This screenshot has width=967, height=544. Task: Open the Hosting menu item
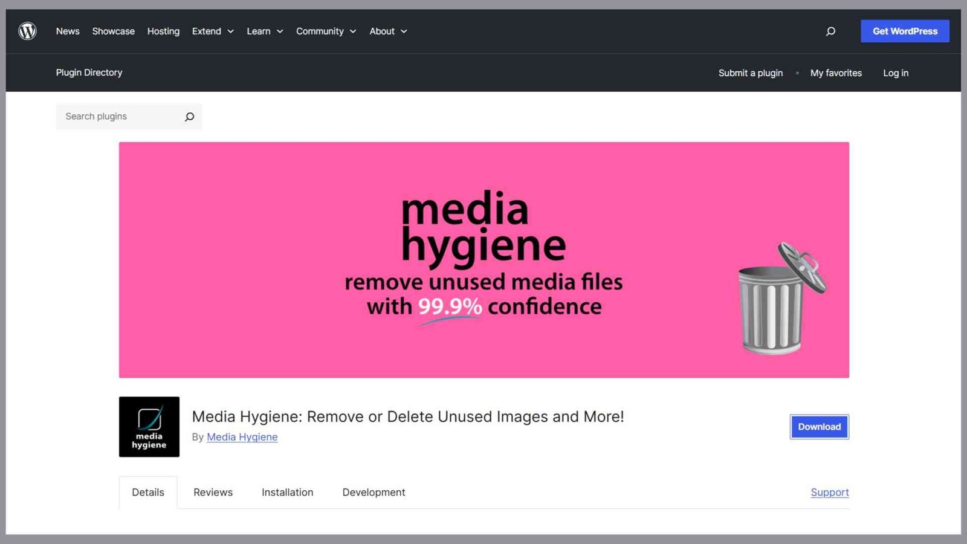163,31
